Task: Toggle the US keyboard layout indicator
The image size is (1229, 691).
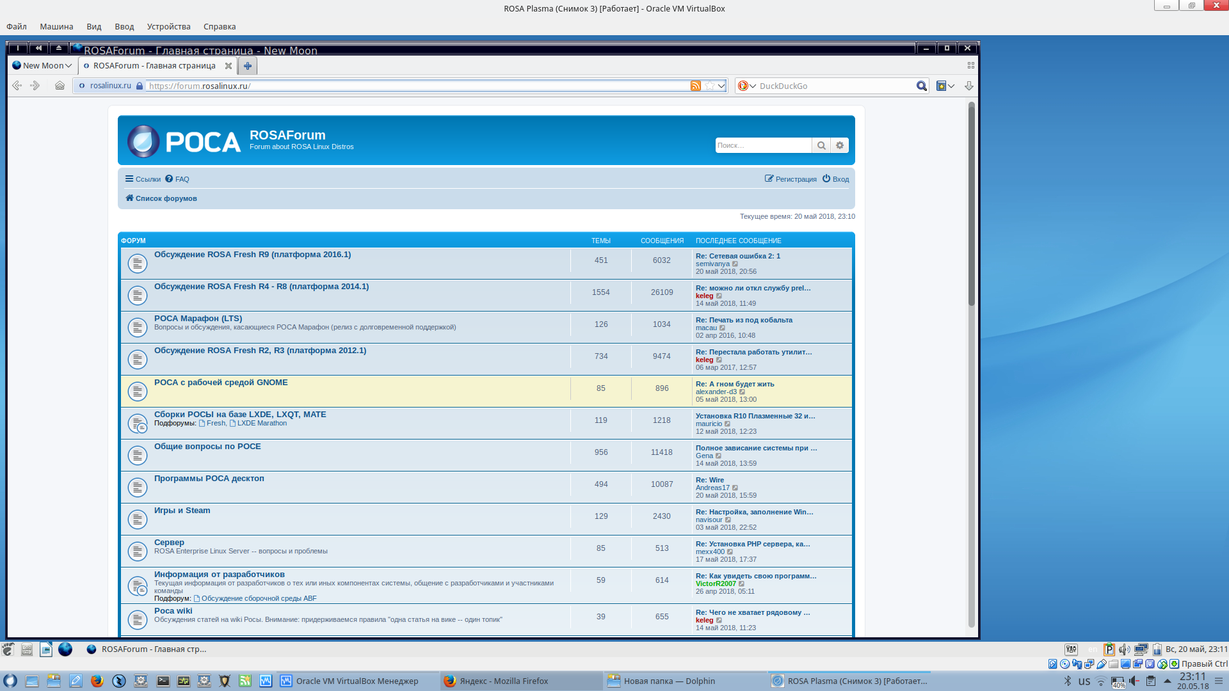Action: pos(1084,681)
